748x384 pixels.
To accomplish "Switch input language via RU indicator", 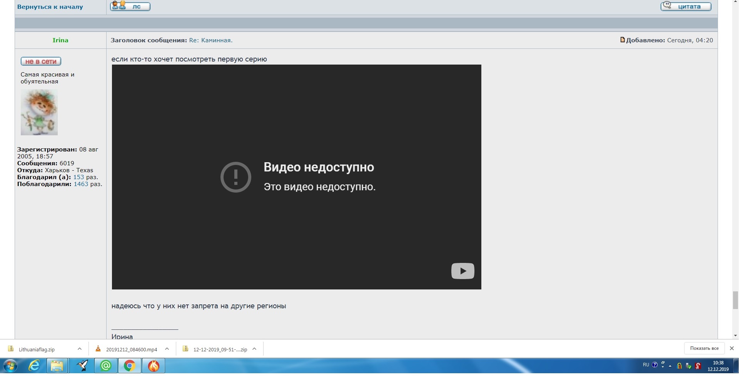I will point(646,365).
